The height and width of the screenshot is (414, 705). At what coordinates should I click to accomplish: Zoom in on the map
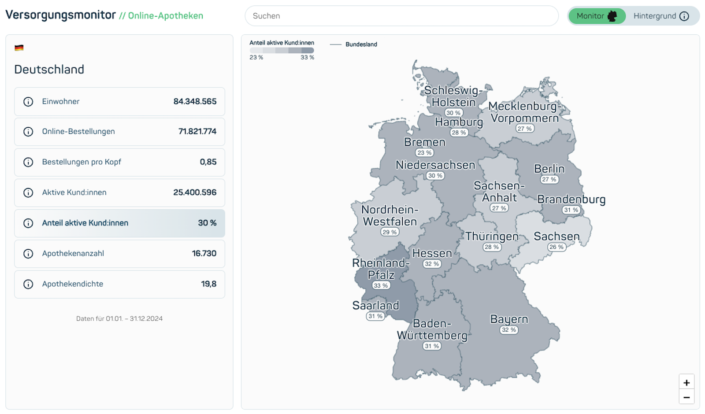686,382
